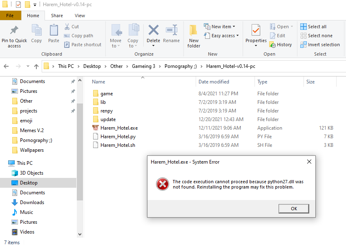
Task: Open the File menu tab
Action: coord(10,16)
